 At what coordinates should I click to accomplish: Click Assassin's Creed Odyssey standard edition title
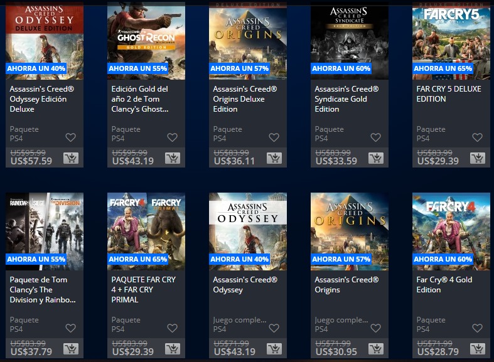coord(245,285)
